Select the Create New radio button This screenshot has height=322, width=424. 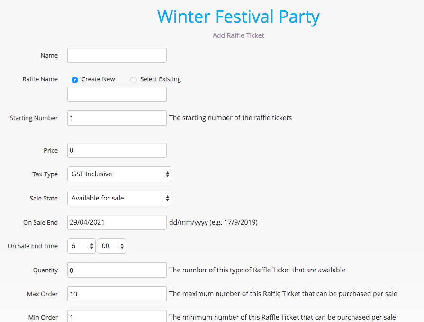[x=75, y=80]
